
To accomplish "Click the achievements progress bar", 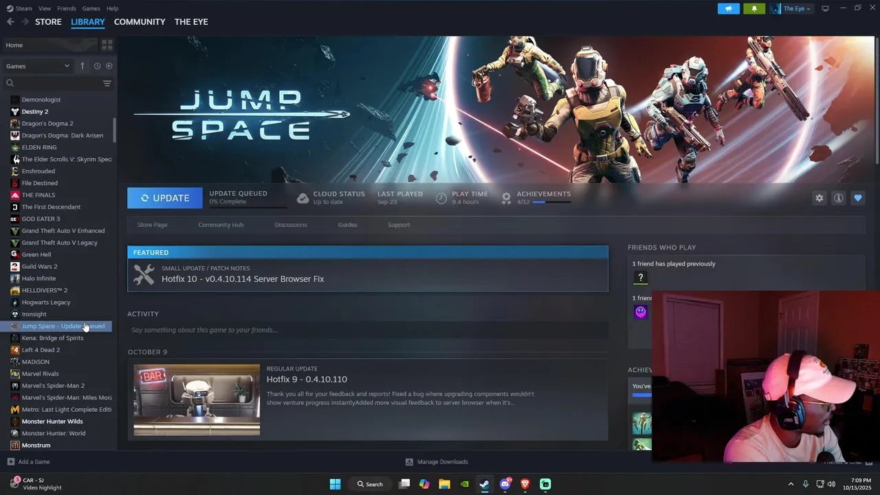I will pyautogui.click(x=551, y=203).
